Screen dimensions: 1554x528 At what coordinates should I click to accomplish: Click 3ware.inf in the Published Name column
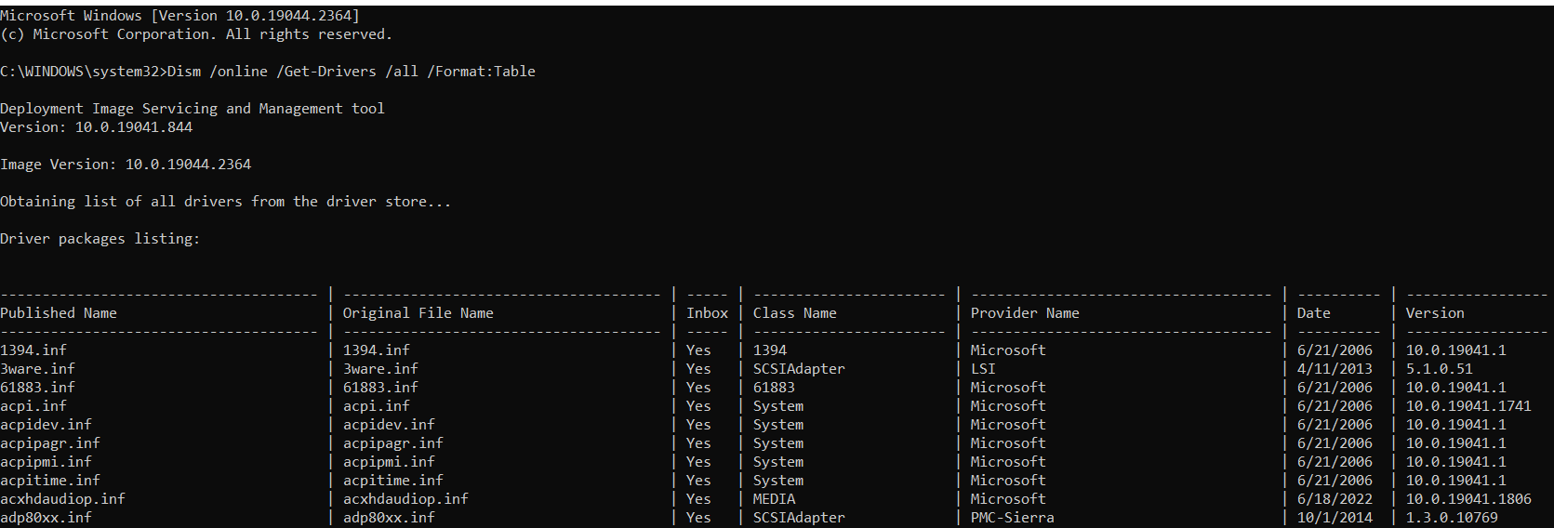[37, 369]
